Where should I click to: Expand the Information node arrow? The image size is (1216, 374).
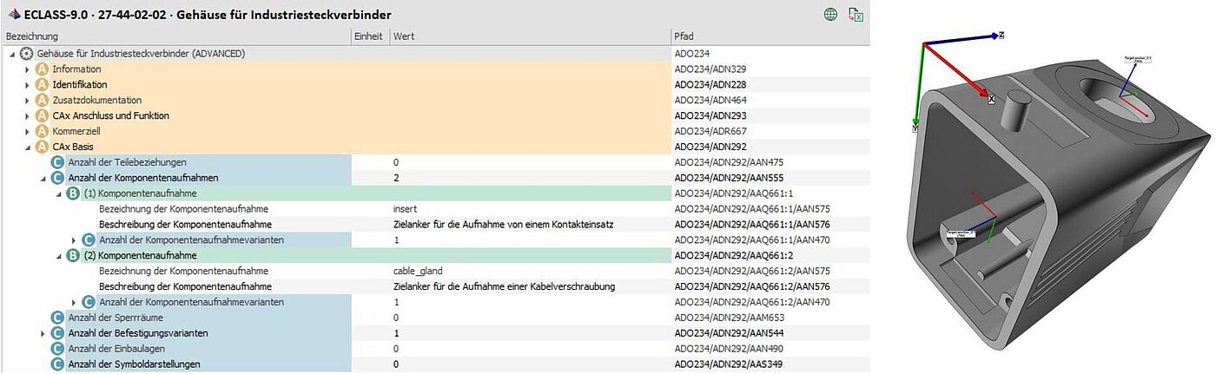point(27,69)
